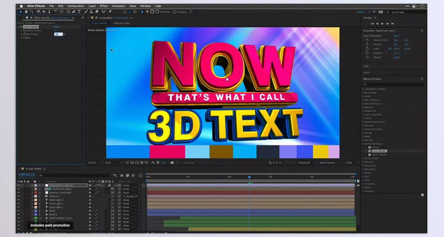444x237 pixels.
Task: Toggle visibility of Point Light 2 layer
Action: pyautogui.click(x=18, y=200)
